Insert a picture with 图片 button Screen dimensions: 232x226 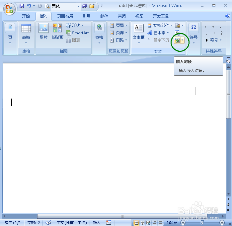tap(43, 32)
